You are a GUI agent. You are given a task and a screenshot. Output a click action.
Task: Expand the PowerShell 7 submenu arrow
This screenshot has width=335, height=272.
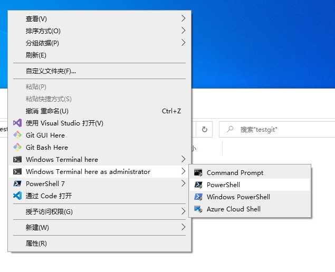183,183
